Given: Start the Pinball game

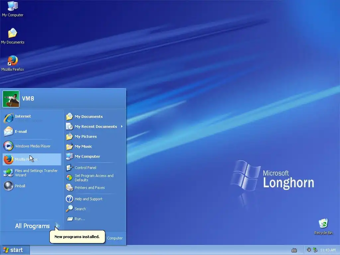Looking at the screenshot, I should [x=32, y=186].
